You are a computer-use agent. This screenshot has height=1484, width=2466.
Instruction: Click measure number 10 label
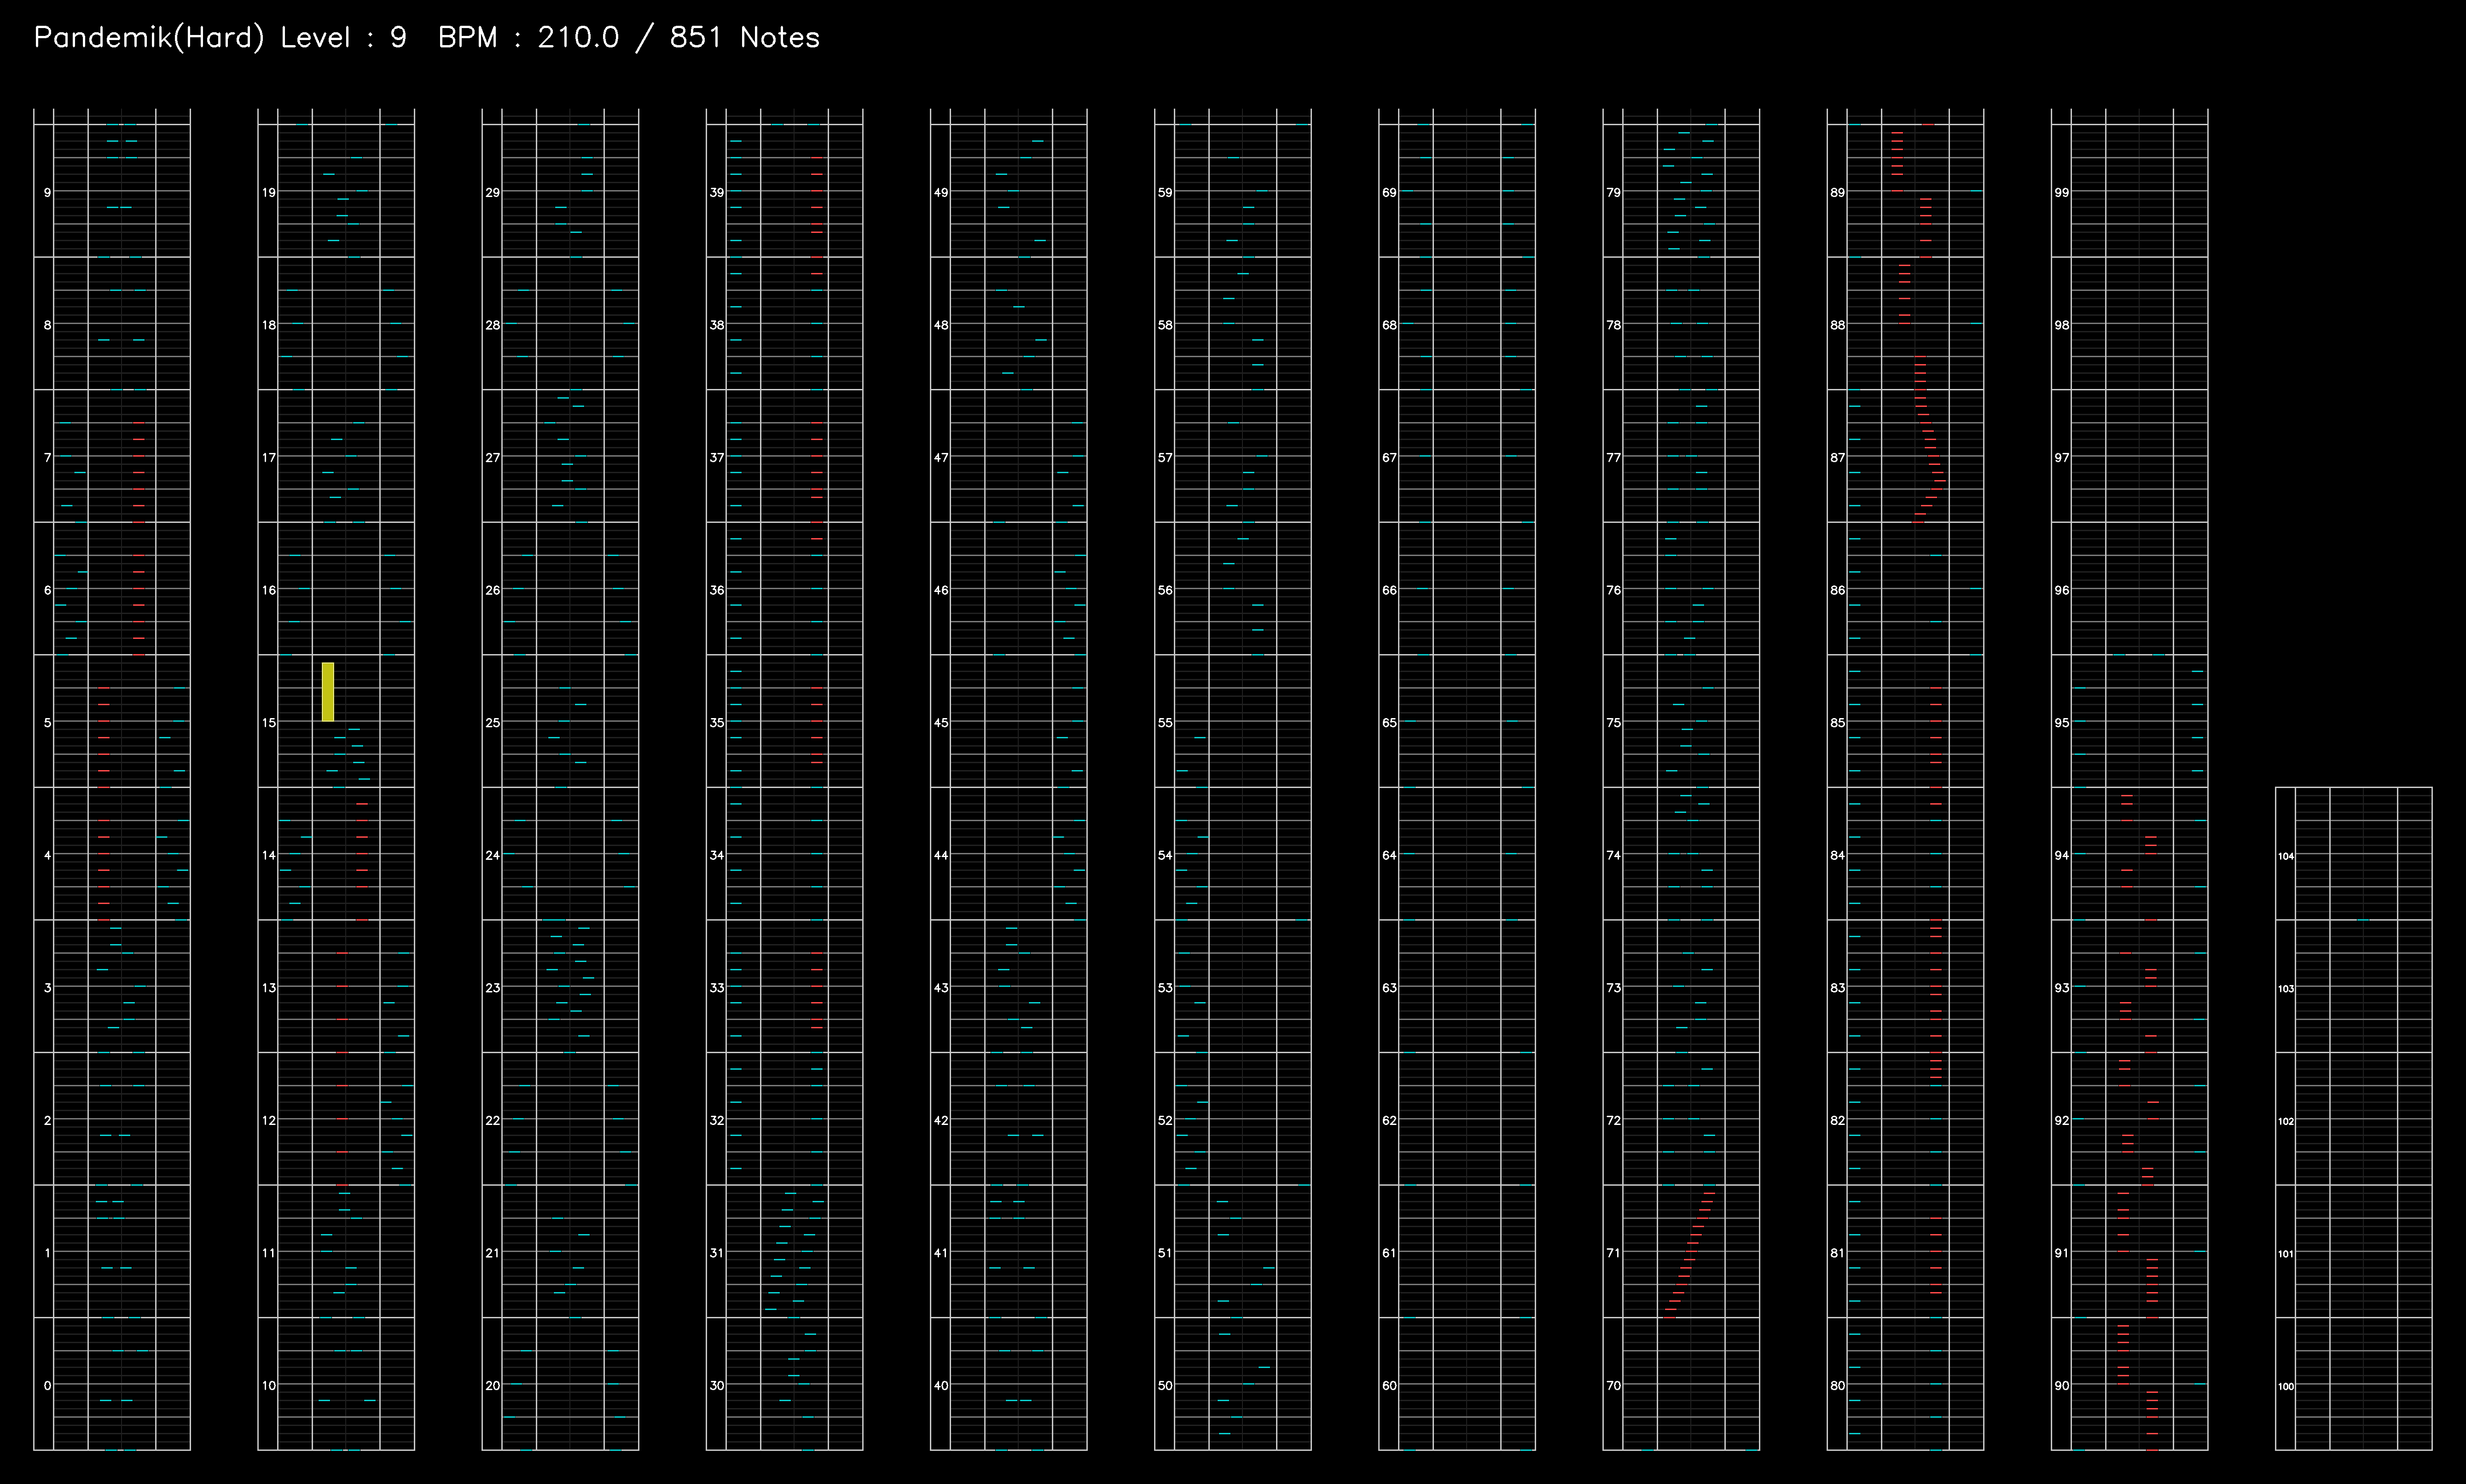click(269, 1386)
